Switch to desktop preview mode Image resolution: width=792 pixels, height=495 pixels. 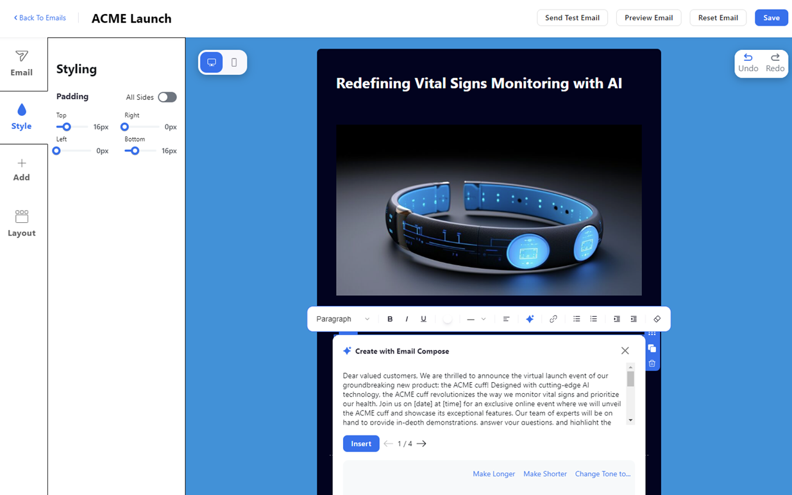tap(212, 62)
